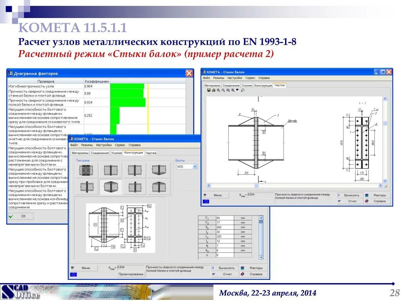Click the parameter diagram thumbnail in Конструкция window
The image size is (401, 301).
[x=121, y=228]
